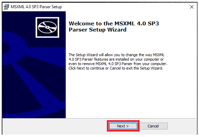Cancel the setup wizard
199x137 pixels.
point(153,126)
